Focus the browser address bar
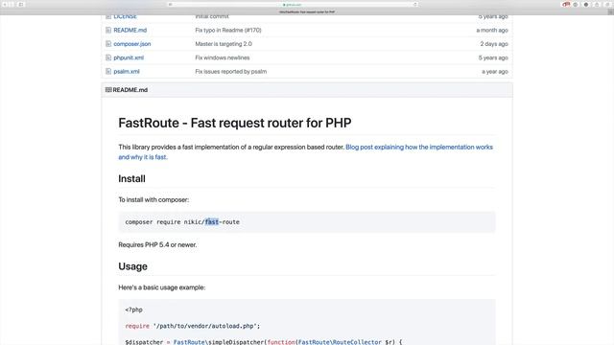The height and width of the screenshot is (345, 614). pyautogui.click(x=292, y=4)
